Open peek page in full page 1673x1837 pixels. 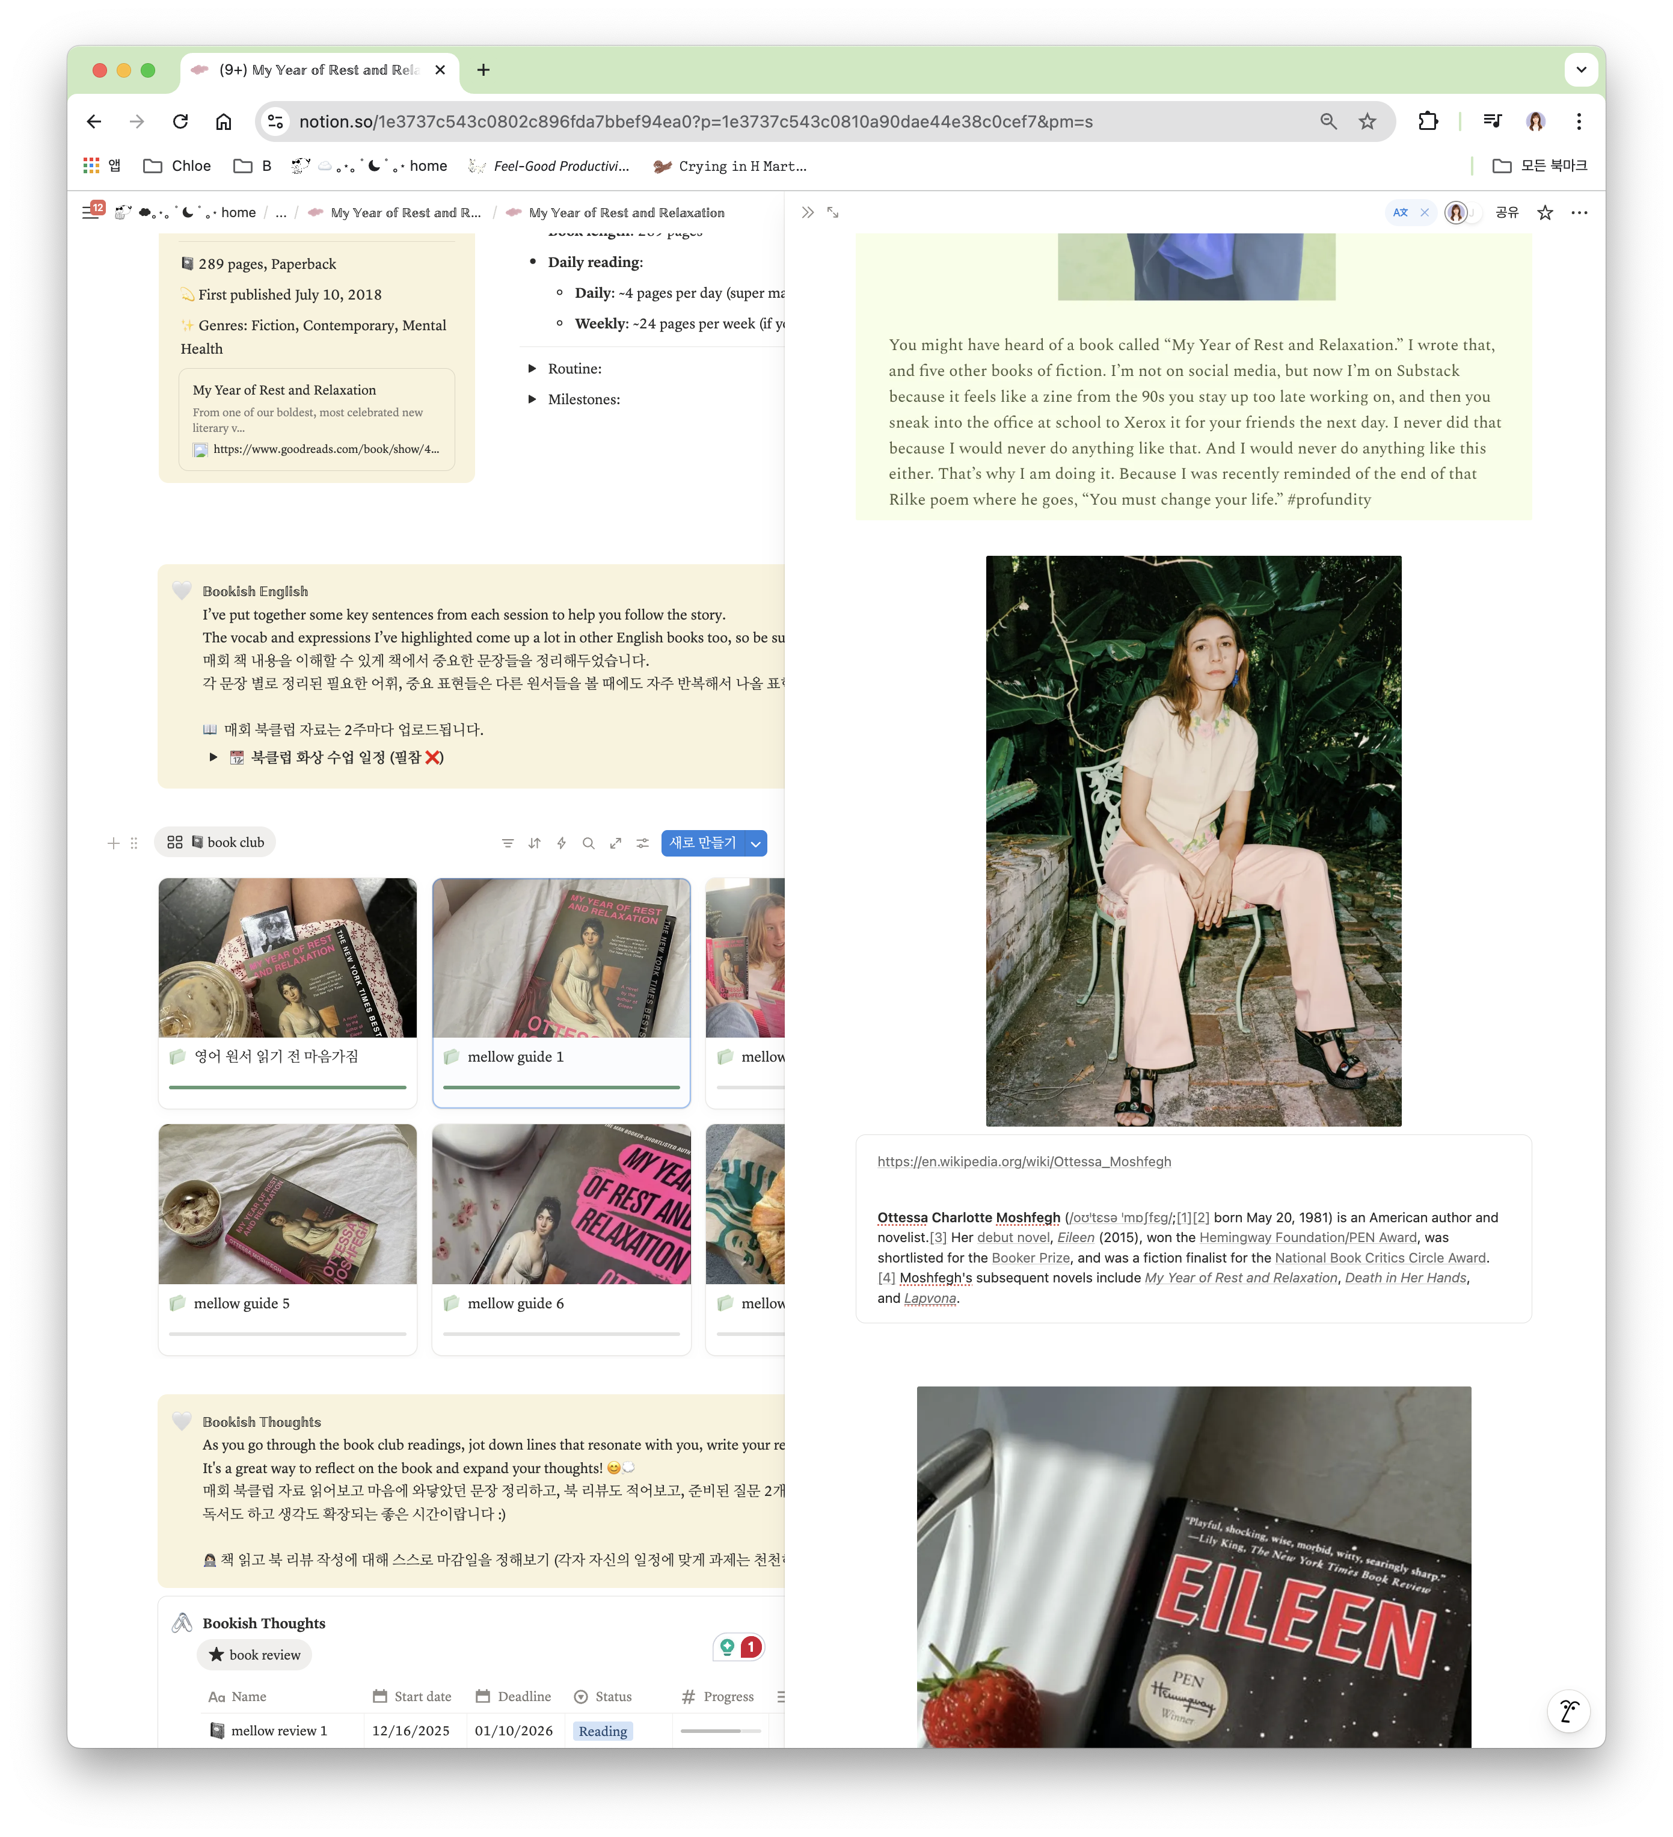[x=833, y=212]
